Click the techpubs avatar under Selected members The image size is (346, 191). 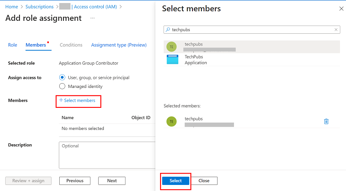point(172,121)
